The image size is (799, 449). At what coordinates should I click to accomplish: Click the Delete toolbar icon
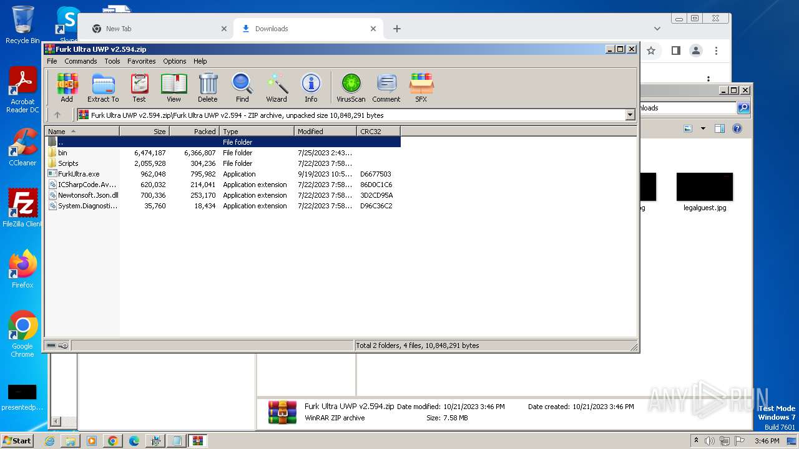coord(208,87)
